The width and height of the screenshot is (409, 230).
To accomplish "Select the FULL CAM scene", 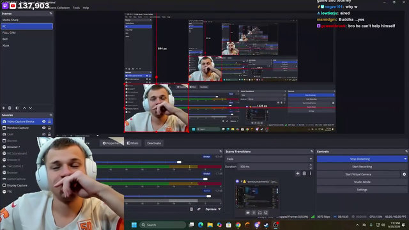I will [27, 33].
